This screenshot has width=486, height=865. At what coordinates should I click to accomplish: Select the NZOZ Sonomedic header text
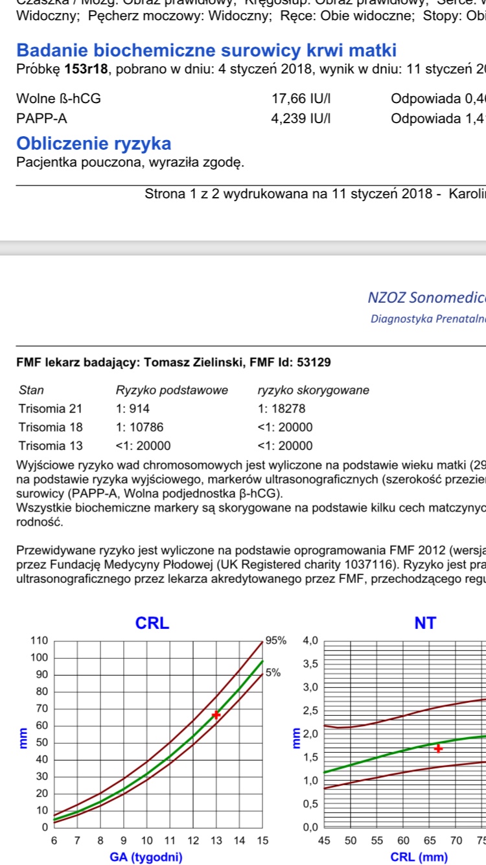click(x=426, y=298)
